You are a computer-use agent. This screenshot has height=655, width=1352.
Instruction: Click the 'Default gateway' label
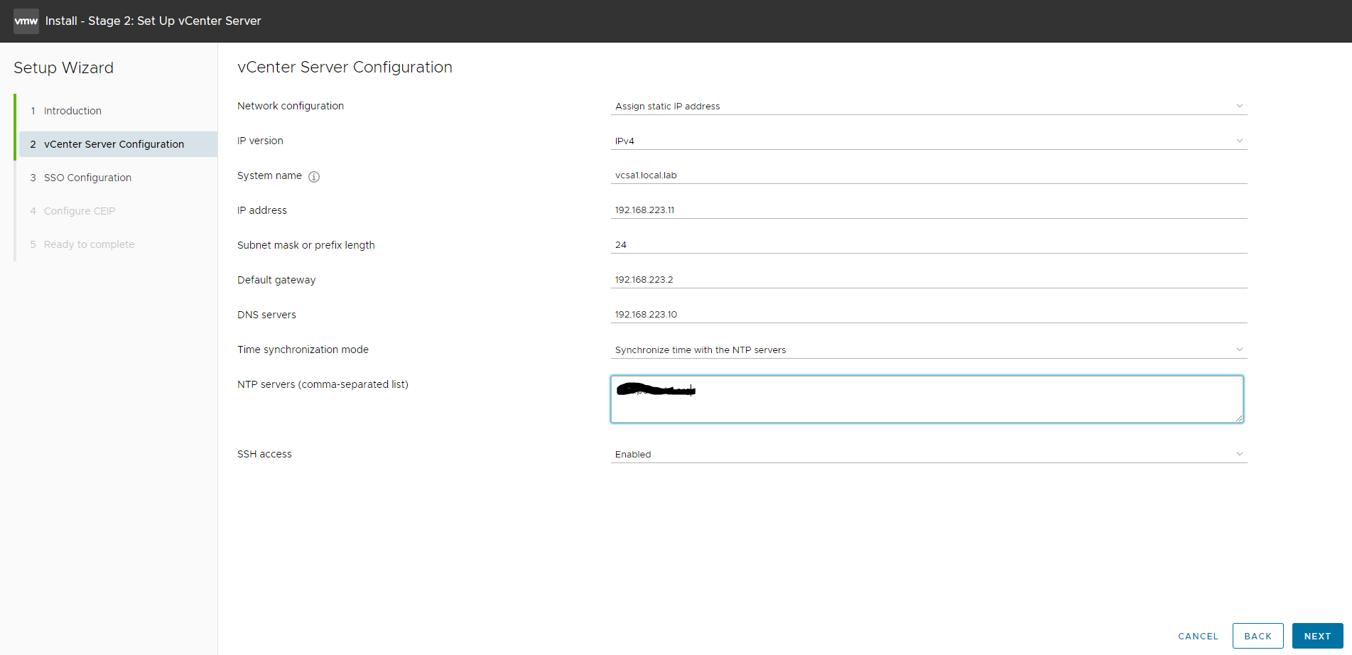pyautogui.click(x=276, y=280)
